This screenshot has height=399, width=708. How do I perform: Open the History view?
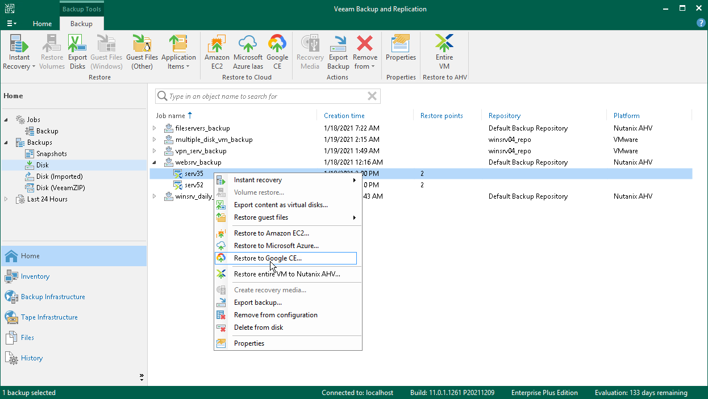coord(74,358)
